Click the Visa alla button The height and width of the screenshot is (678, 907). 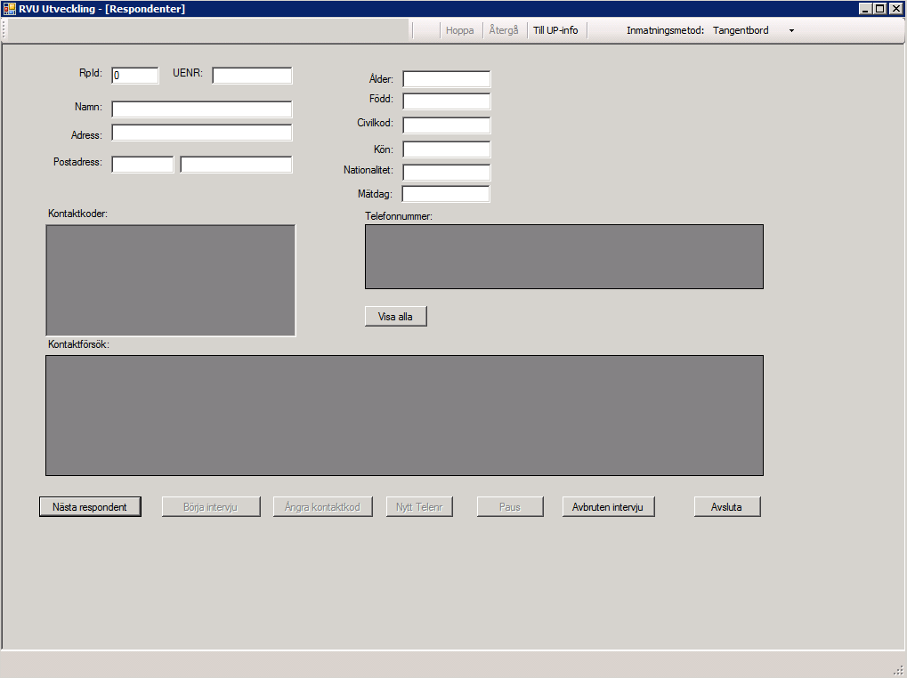click(x=396, y=316)
